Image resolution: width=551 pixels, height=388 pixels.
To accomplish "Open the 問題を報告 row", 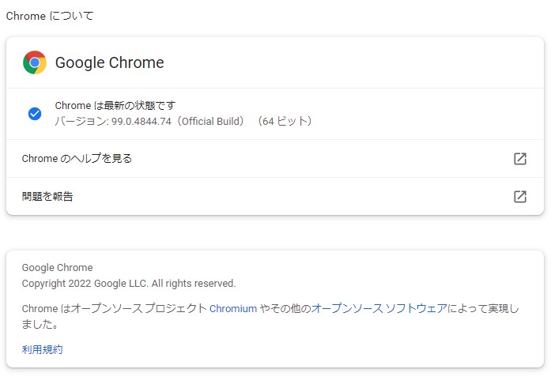I will (47, 197).
